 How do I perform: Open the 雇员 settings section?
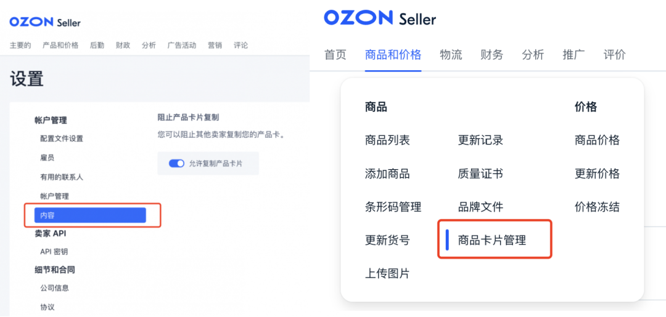tap(47, 158)
